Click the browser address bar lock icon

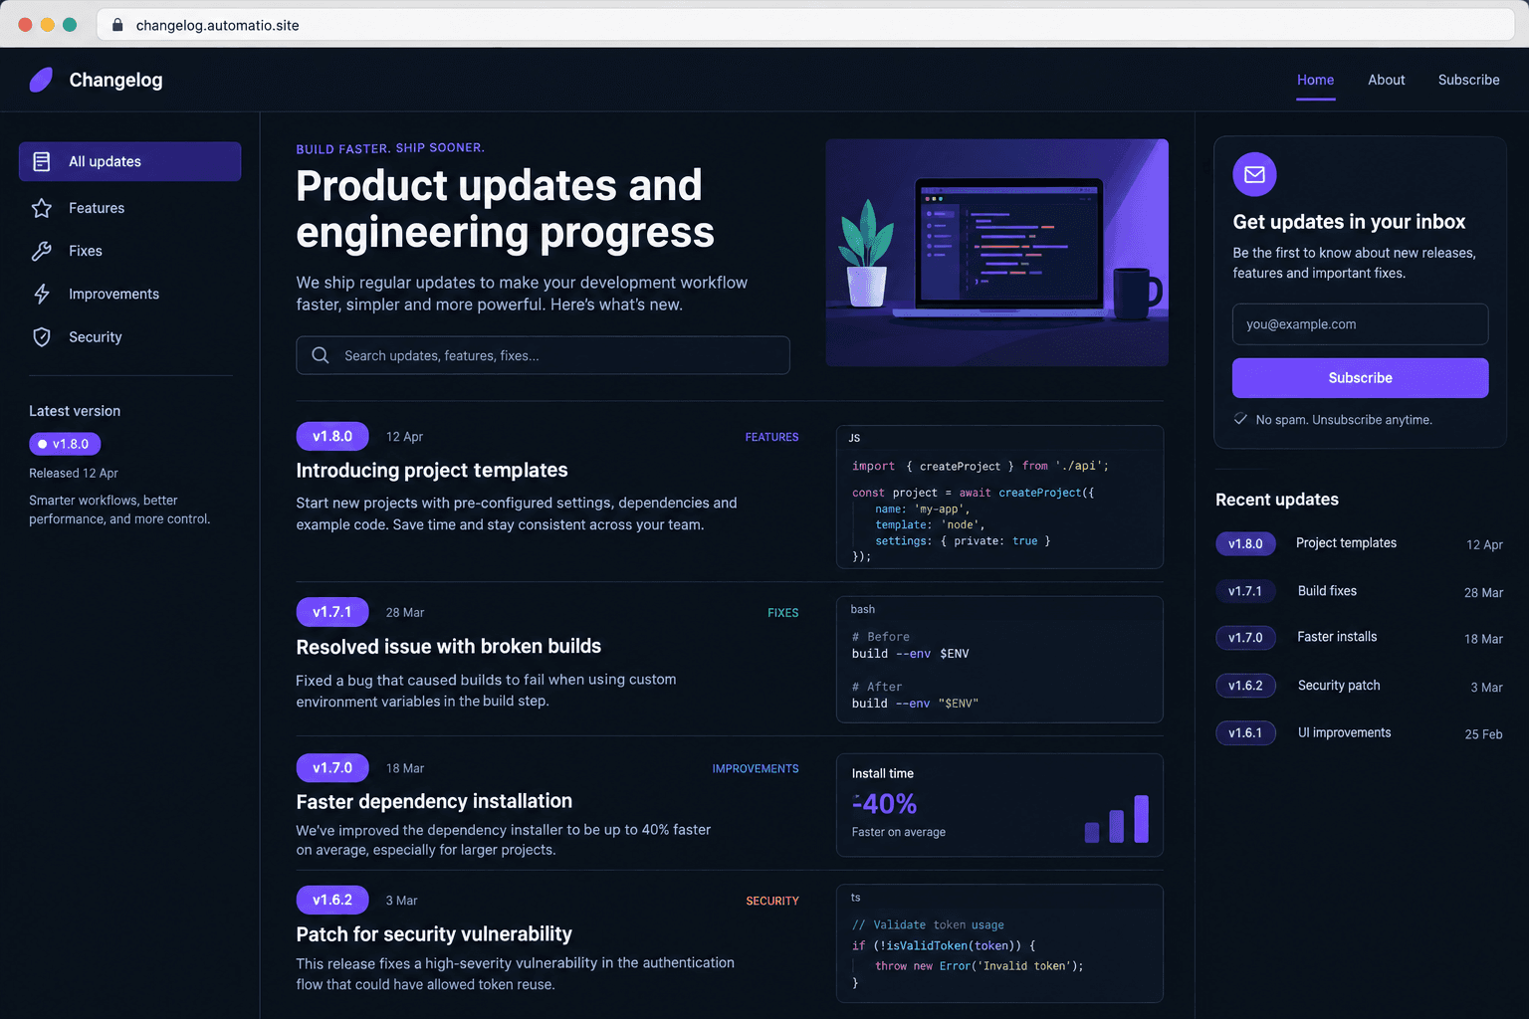tap(117, 25)
